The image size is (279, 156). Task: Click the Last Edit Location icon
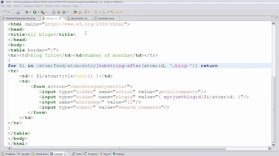point(112,12)
